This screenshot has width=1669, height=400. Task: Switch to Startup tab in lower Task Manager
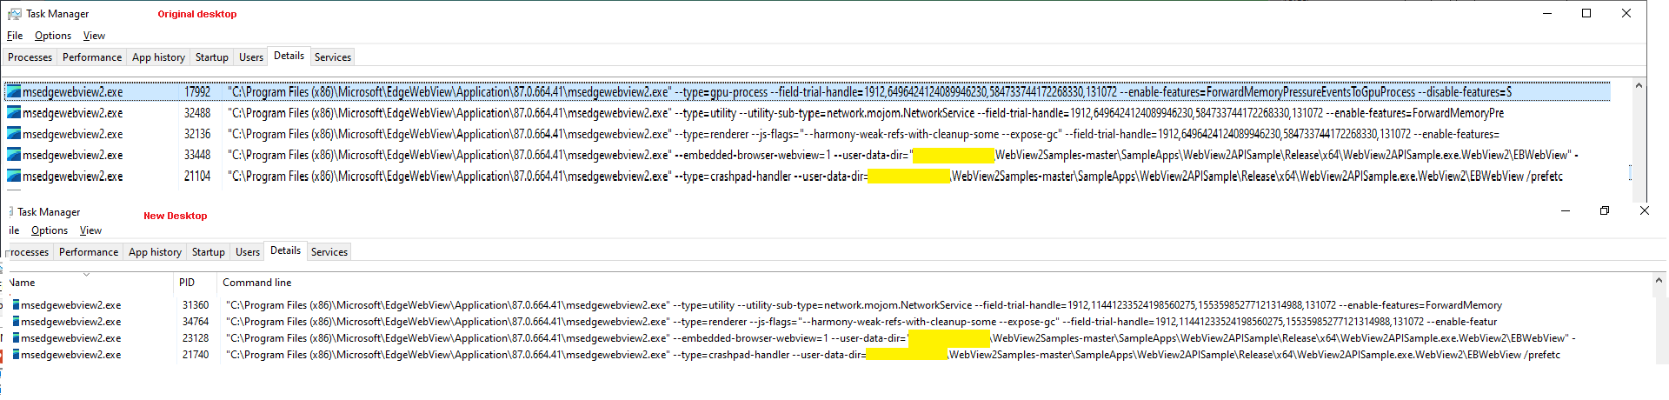[x=209, y=252]
